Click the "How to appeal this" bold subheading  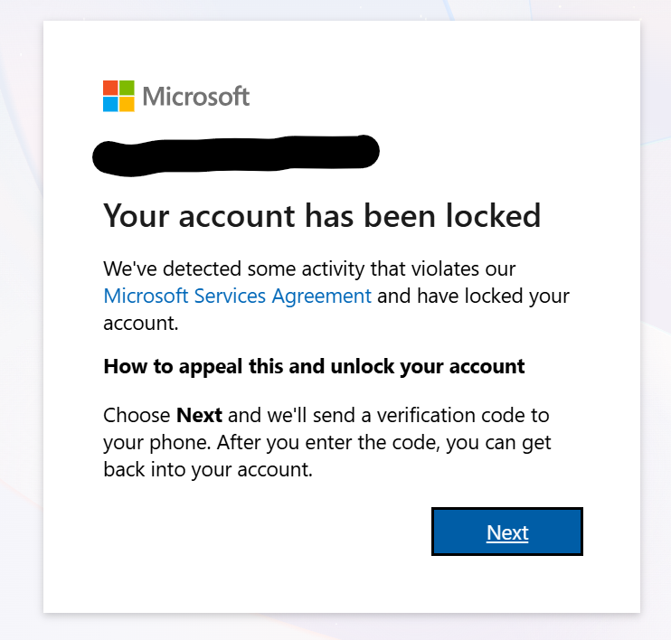pos(314,367)
